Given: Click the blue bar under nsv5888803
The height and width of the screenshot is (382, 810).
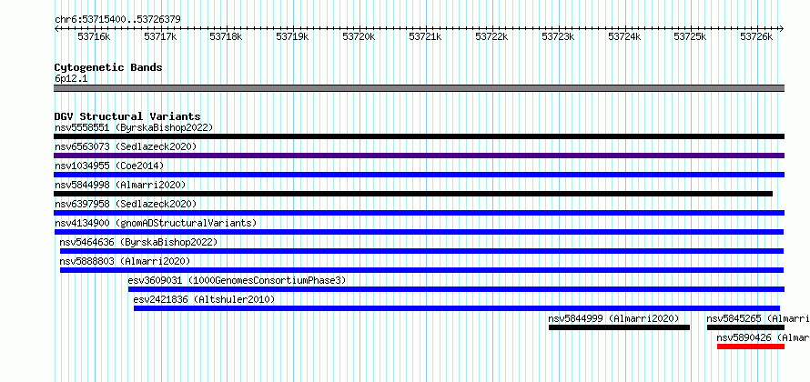Looking at the screenshot, I should [x=421, y=270].
